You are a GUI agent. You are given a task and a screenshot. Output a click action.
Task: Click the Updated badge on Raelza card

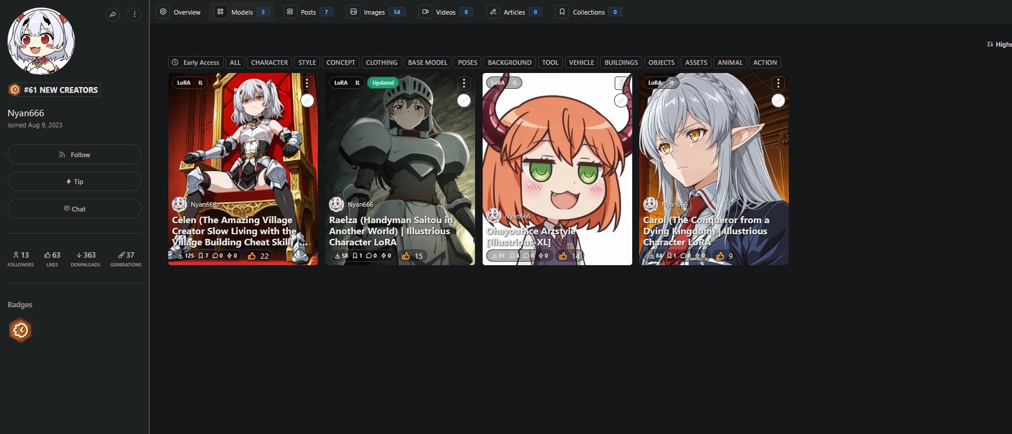(x=383, y=83)
